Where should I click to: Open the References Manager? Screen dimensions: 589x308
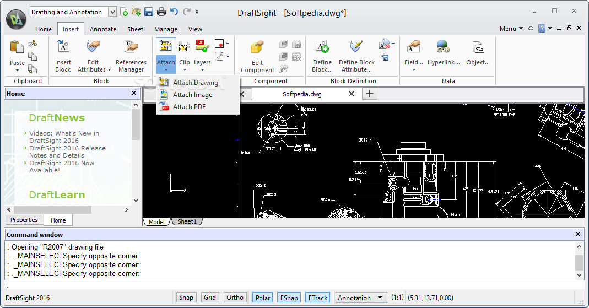tap(131, 47)
